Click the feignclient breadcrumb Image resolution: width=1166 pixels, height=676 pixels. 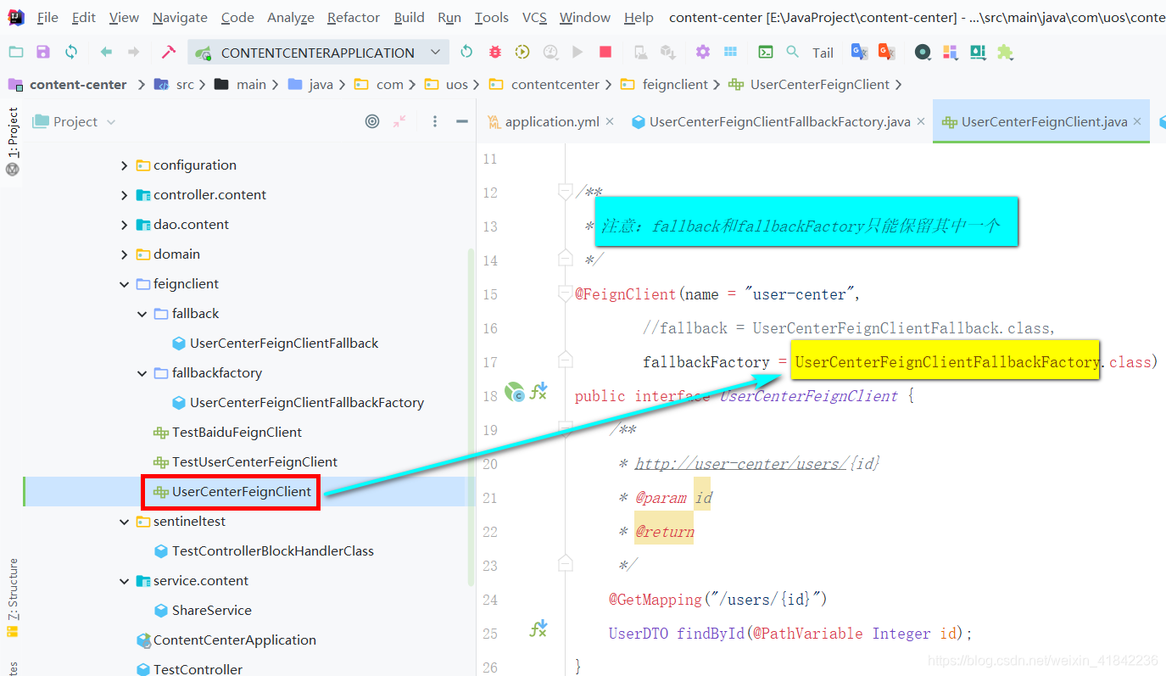(676, 84)
